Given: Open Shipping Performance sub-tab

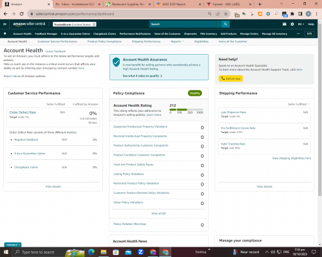Looking at the screenshot, I should [146, 41].
